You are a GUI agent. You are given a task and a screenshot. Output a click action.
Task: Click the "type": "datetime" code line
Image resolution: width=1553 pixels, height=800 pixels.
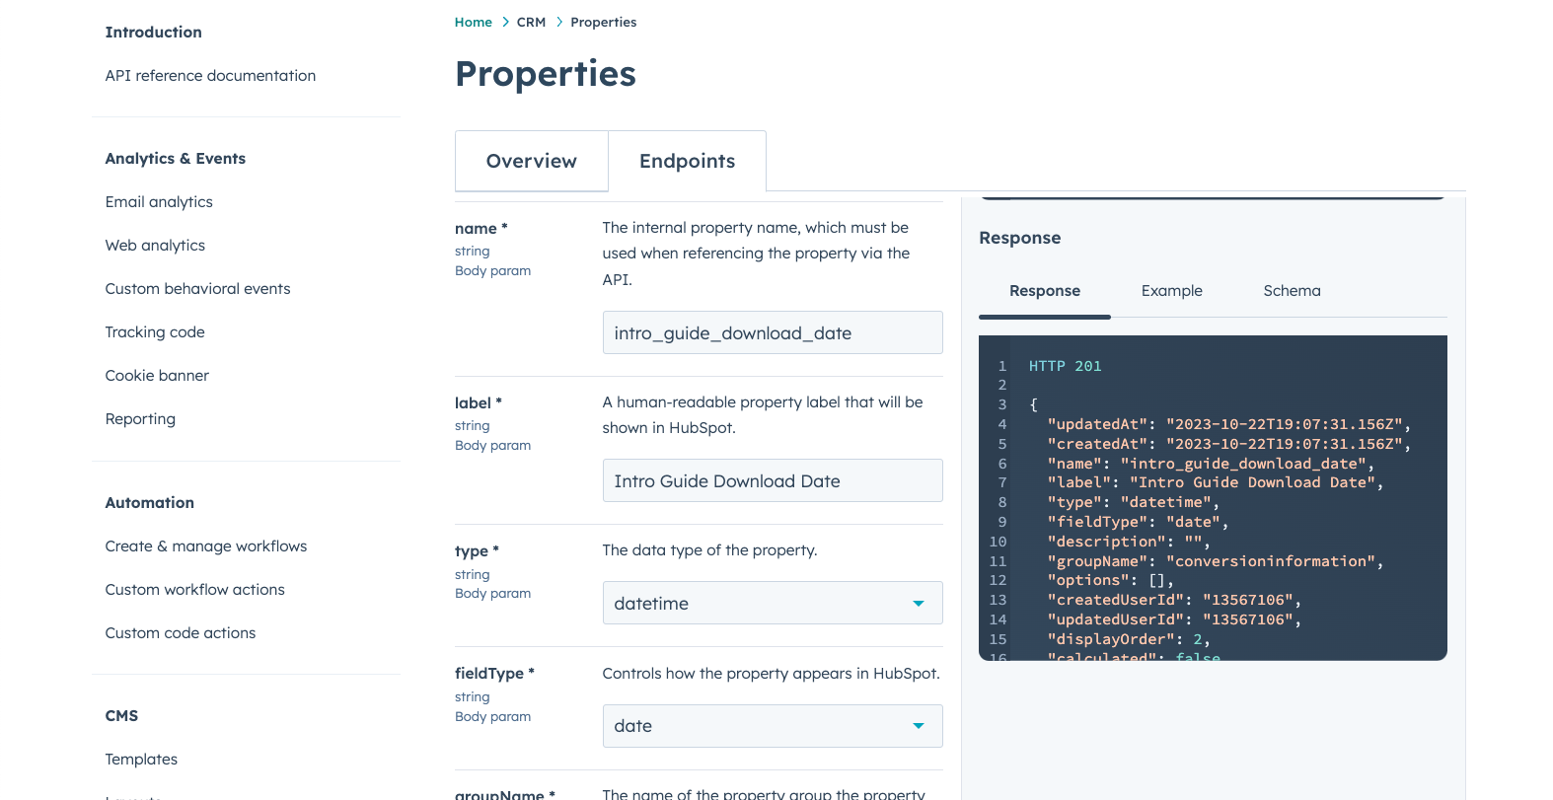(x=1134, y=502)
